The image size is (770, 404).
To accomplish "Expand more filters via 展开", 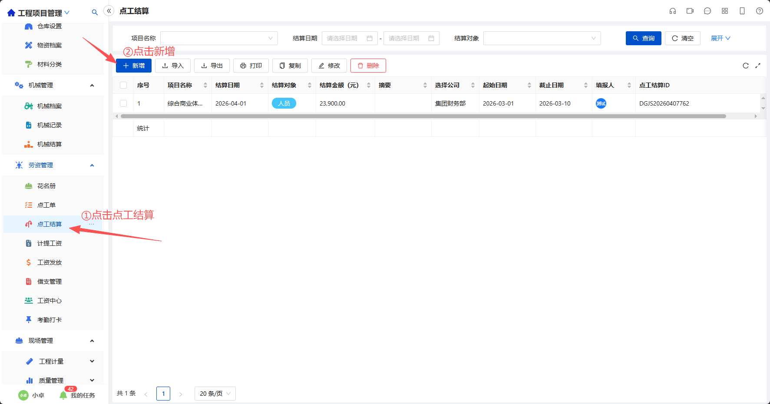I will [720, 38].
